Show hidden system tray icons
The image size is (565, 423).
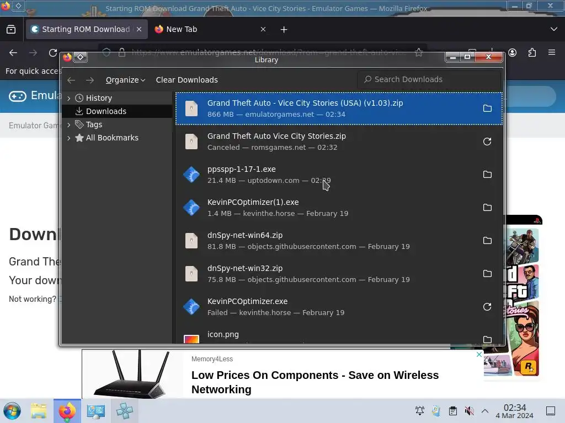tap(485, 411)
